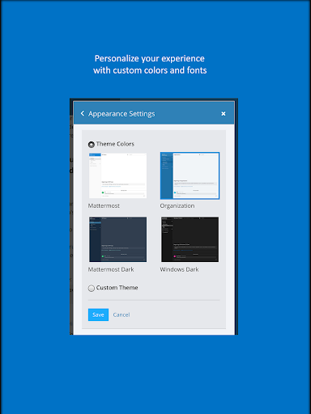This screenshot has height=414, width=311.
Task: Select the Theme Colors radio button
Action: [92, 145]
